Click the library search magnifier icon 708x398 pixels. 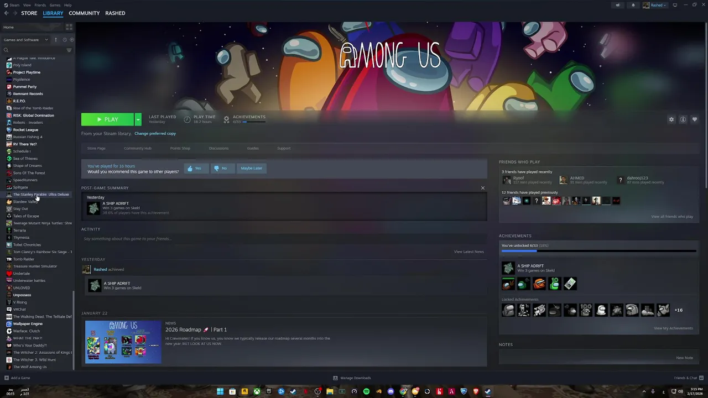[6, 50]
